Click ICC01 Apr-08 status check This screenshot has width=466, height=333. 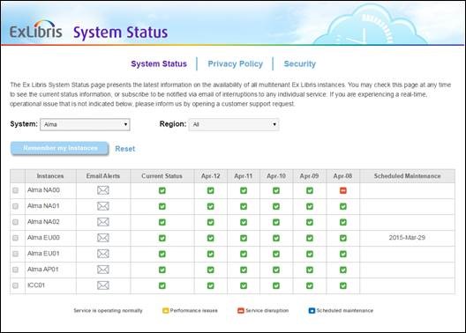coord(343,285)
